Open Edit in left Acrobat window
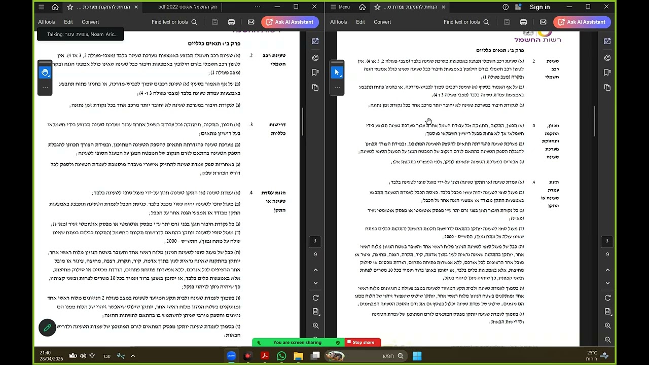 point(68,22)
